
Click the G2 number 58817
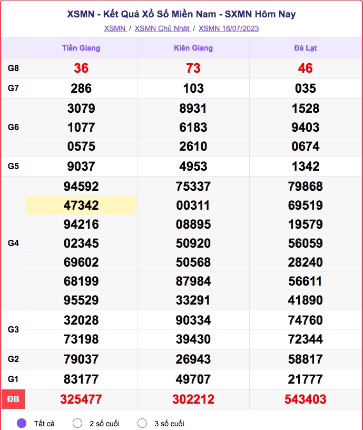point(306,359)
